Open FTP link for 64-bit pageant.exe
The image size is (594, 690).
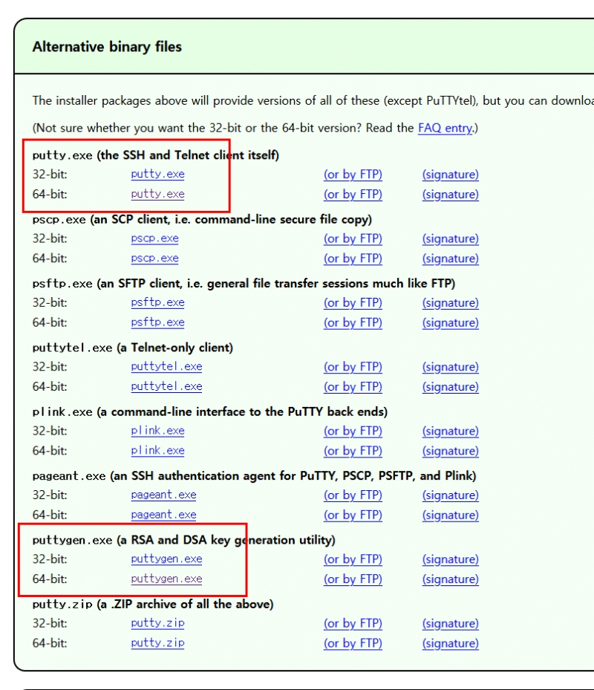click(x=353, y=515)
